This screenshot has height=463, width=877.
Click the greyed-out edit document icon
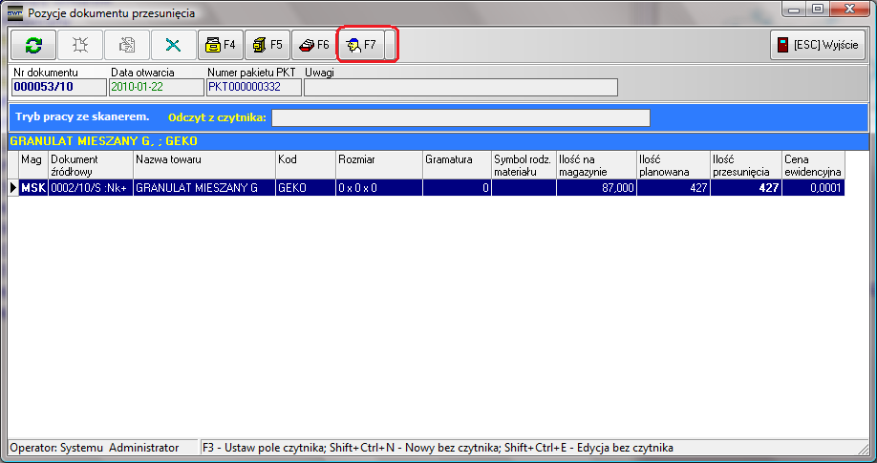click(126, 45)
